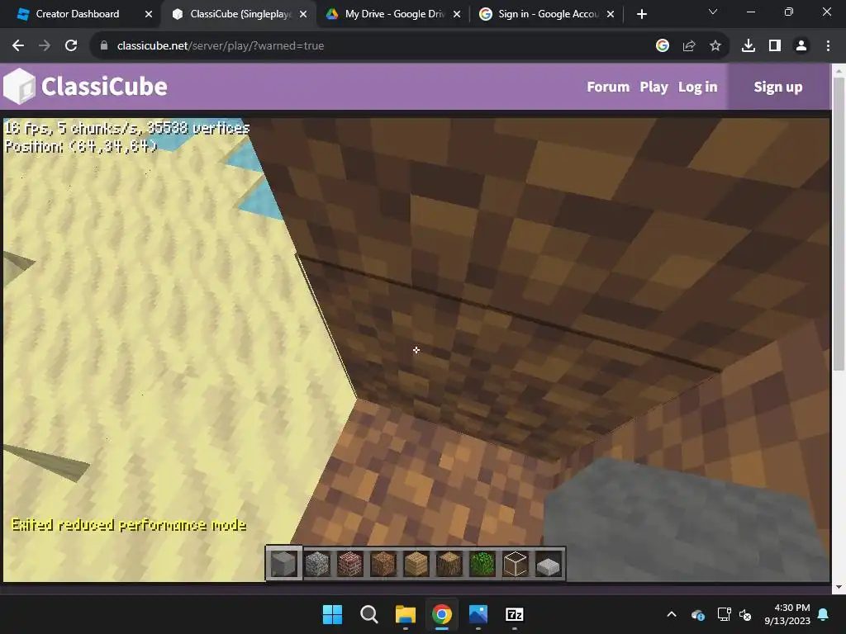Select the stone block in the hotbar
Viewport: 846px width, 634px height.
pyautogui.click(x=284, y=564)
